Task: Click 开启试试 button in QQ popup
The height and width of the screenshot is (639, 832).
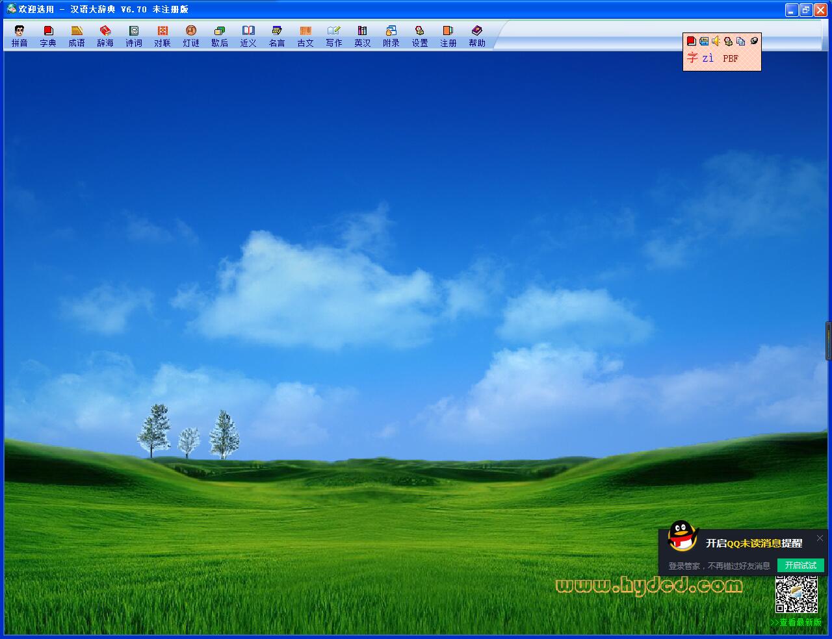Action: tap(801, 566)
